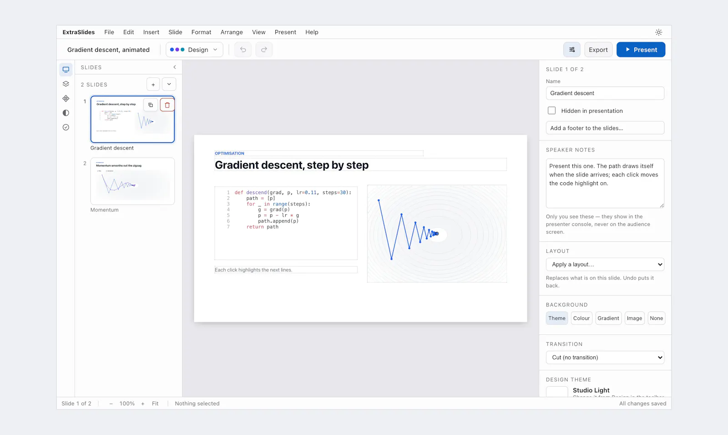
Task: Zoom in with the plus in the status bar
Action: point(143,404)
